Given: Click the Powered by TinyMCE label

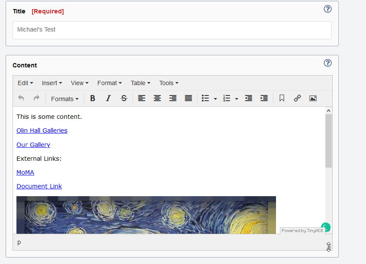Looking at the screenshot, I should pyautogui.click(x=302, y=231).
